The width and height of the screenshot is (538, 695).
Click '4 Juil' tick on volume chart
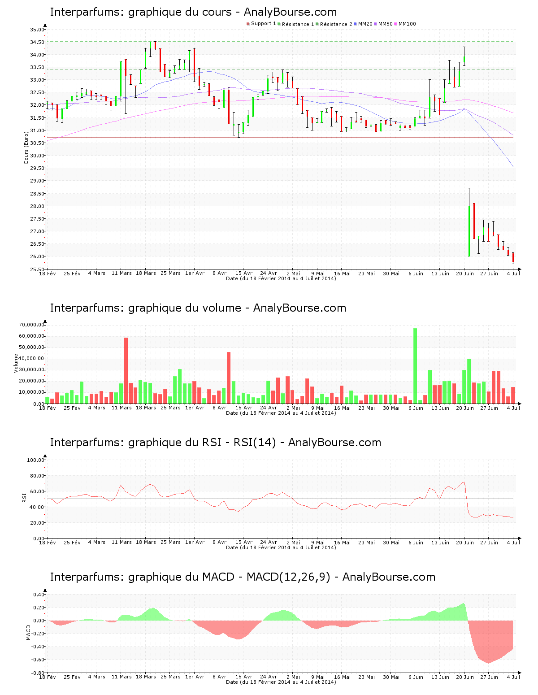pyautogui.click(x=514, y=408)
